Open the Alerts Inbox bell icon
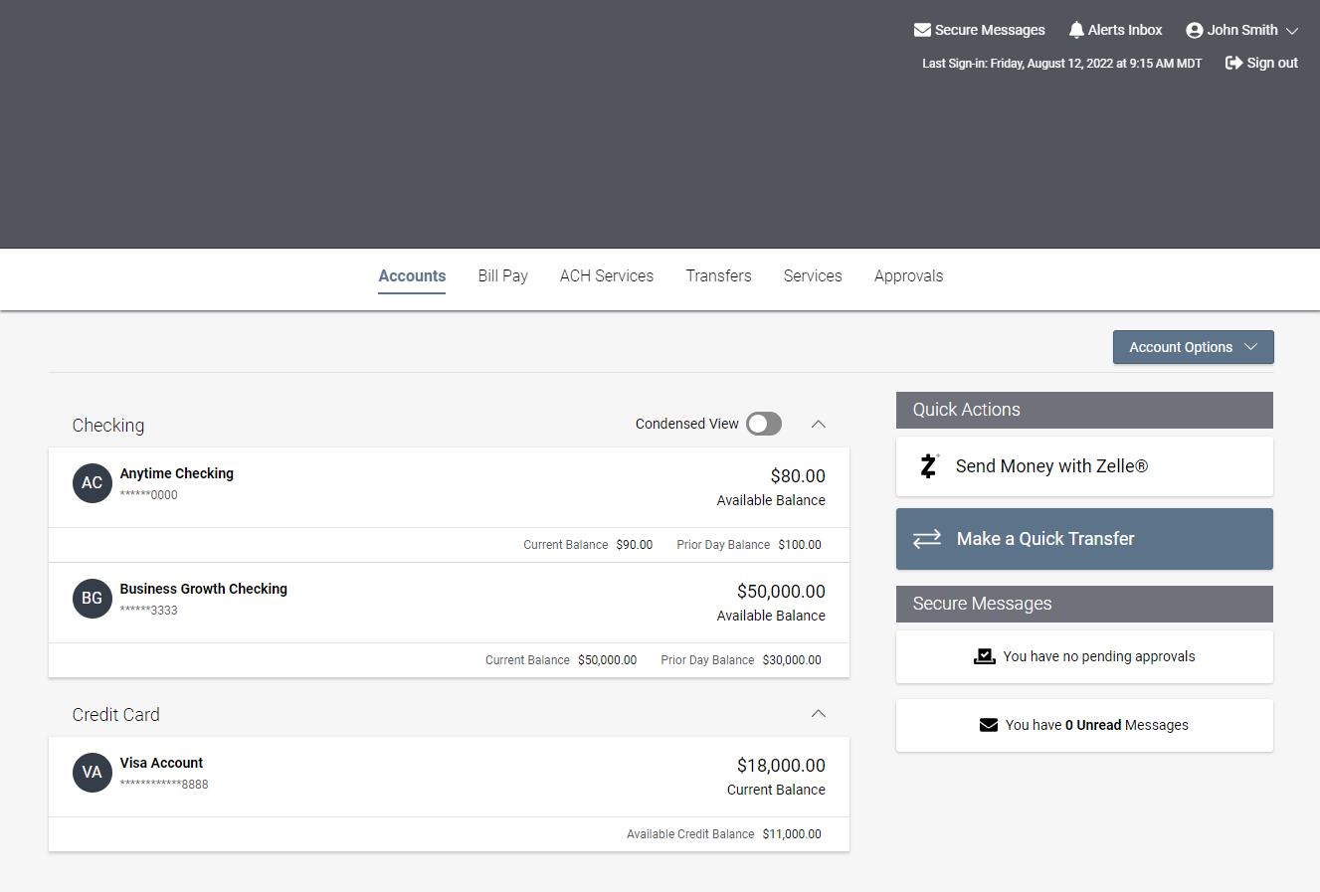The image size is (1320, 892). tap(1076, 30)
